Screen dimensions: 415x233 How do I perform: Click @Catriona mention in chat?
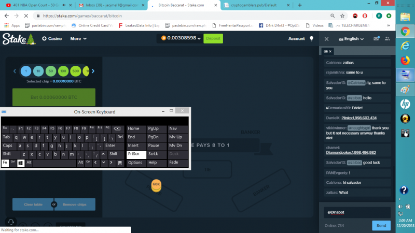(x=356, y=83)
